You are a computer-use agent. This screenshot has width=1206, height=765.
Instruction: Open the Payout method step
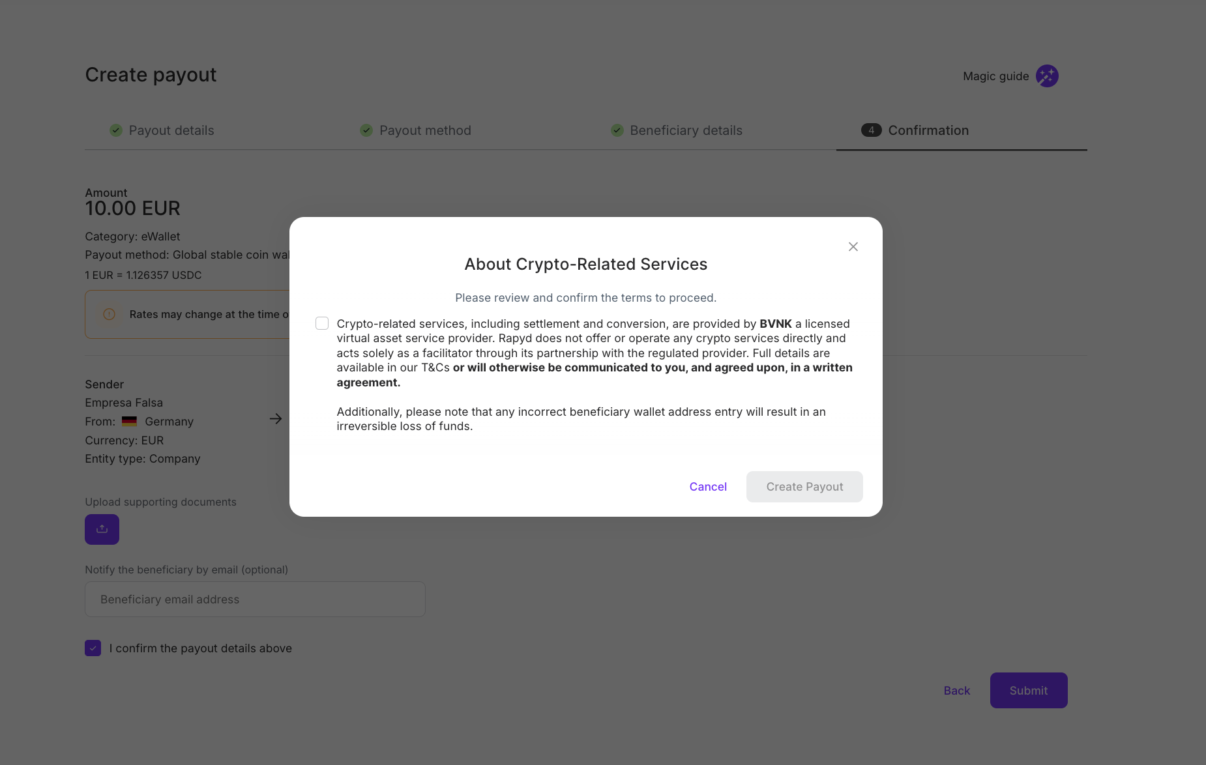point(424,130)
